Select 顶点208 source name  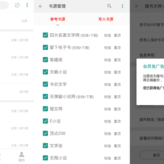pyautogui.click(x=57, y=133)
